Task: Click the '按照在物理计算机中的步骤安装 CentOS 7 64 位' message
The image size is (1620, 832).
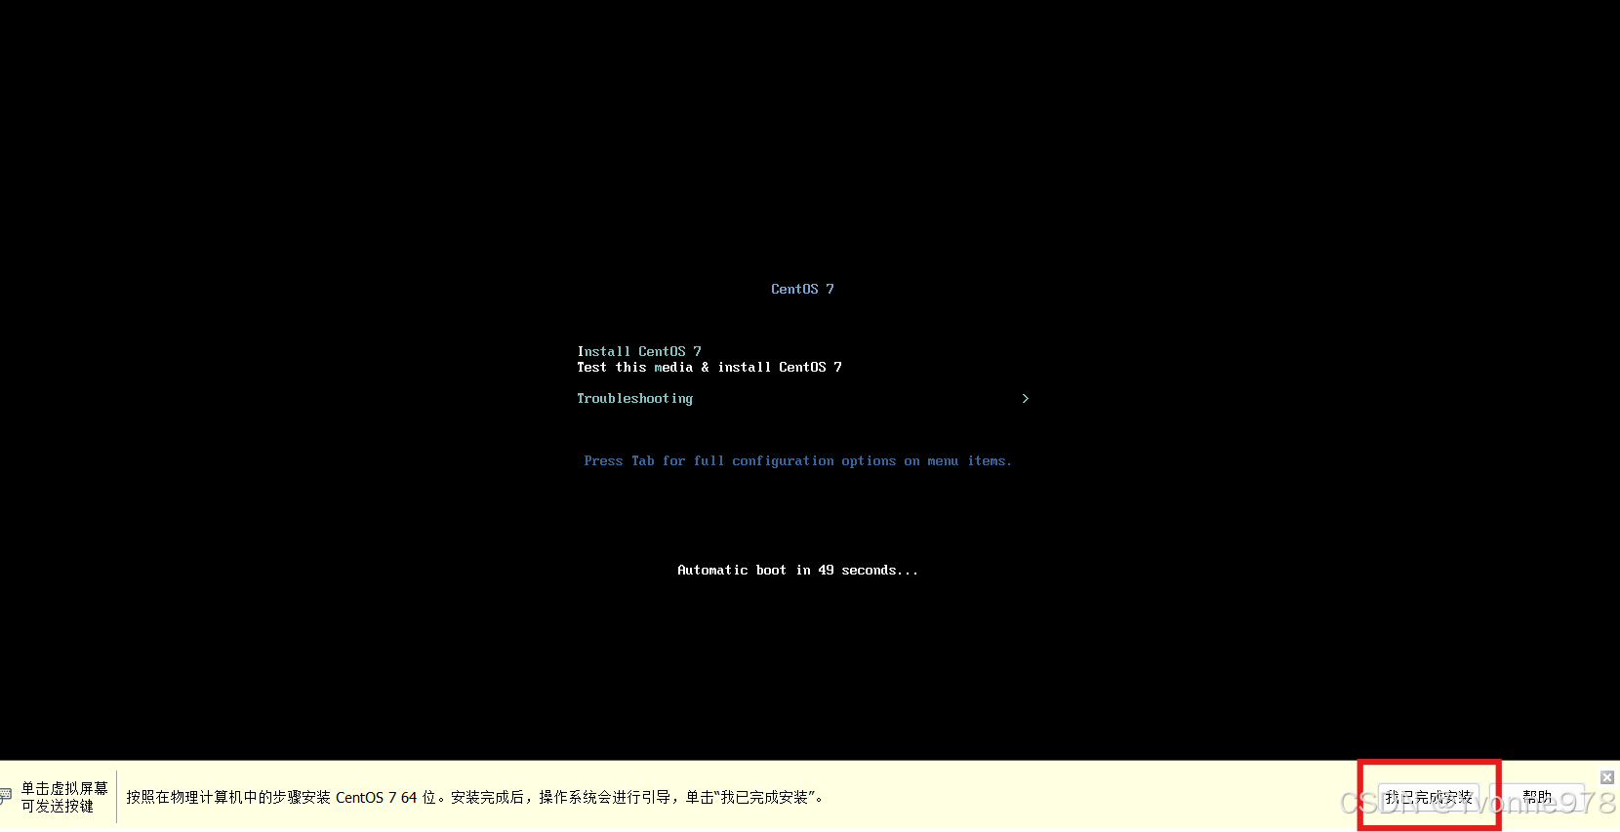Action: tap(475, 798)
